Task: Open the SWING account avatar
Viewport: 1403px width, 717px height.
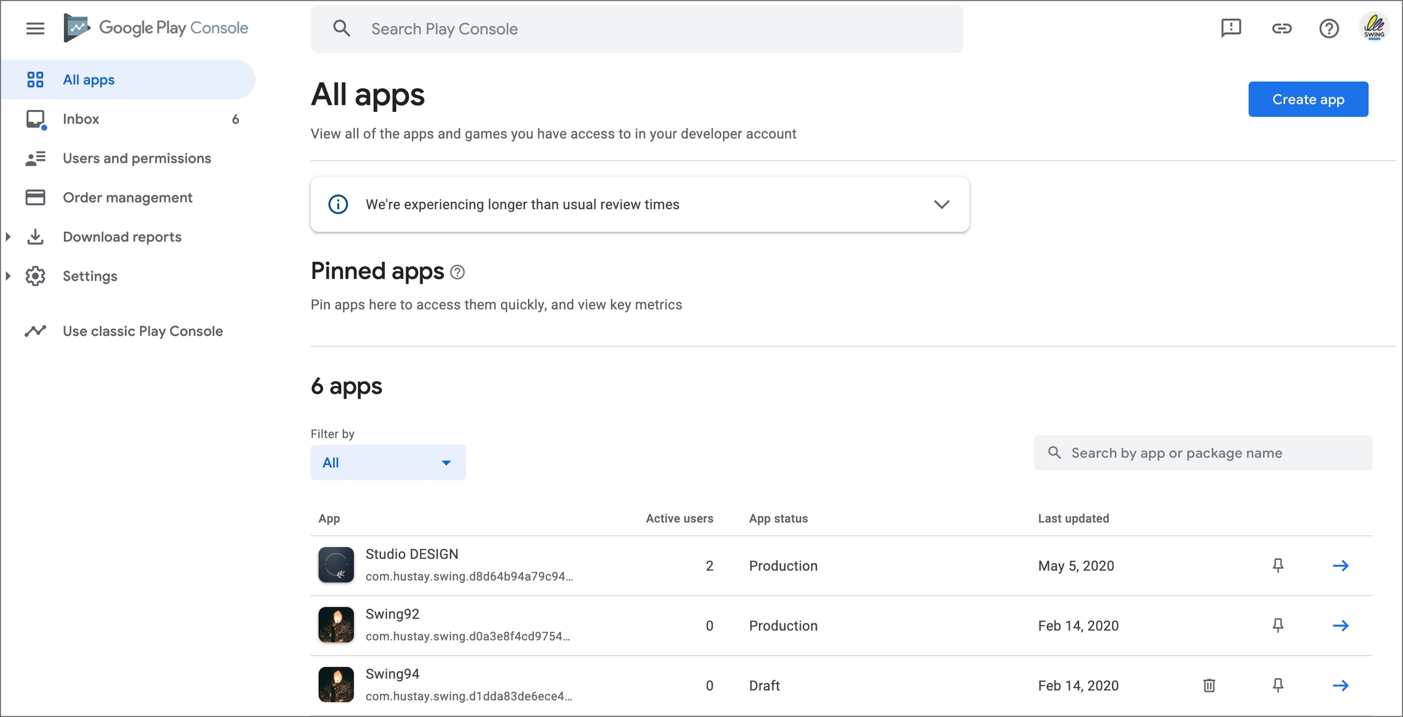Action: pos(1374,28)
